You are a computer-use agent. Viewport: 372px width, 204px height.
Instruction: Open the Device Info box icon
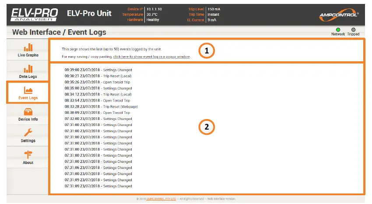tap(28, 112)
